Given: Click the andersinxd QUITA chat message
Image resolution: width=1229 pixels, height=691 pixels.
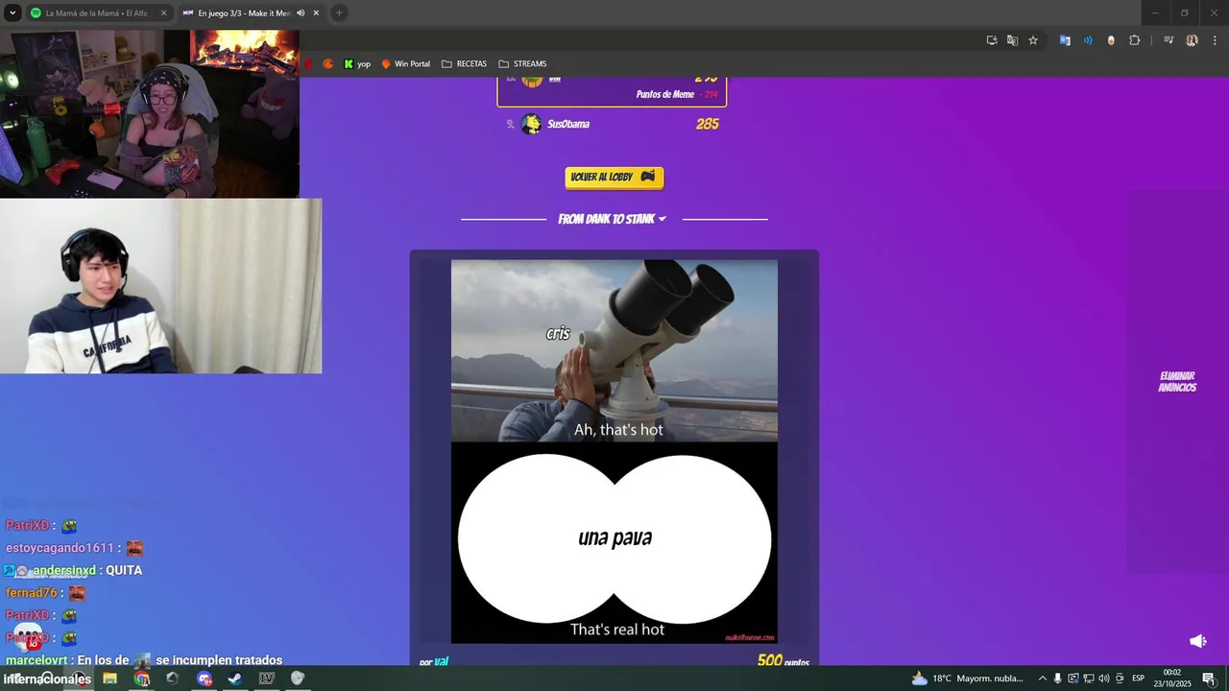Looking at the screenshot, I should coord(73,570).
